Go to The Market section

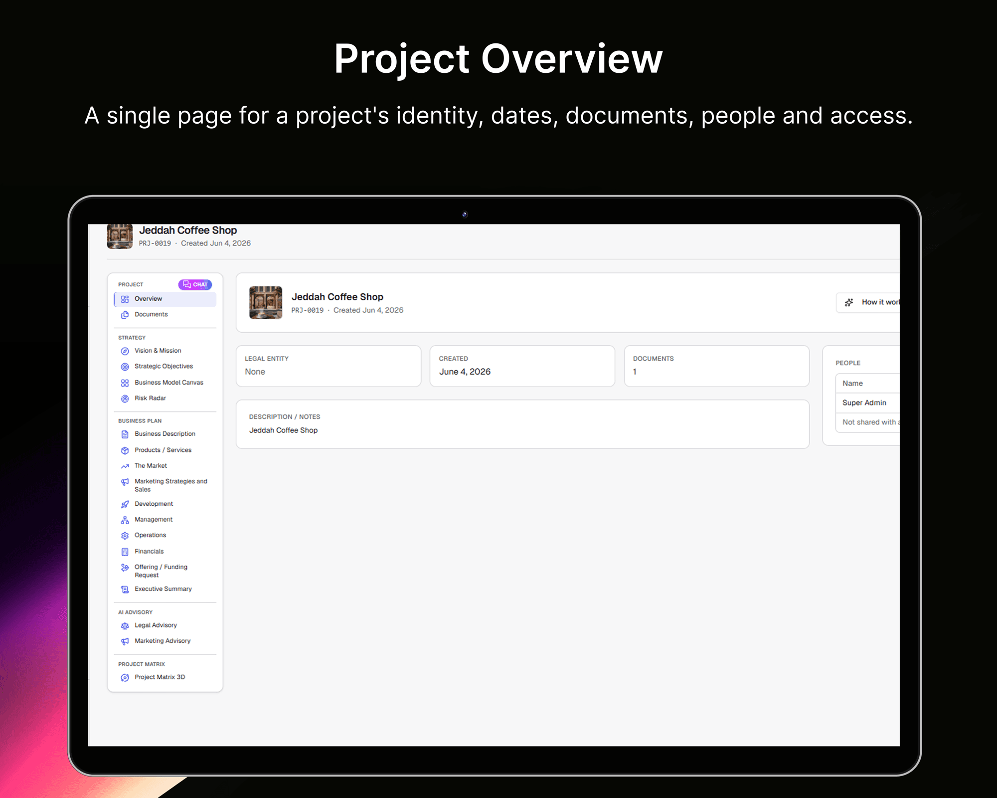tap(165, 465)
